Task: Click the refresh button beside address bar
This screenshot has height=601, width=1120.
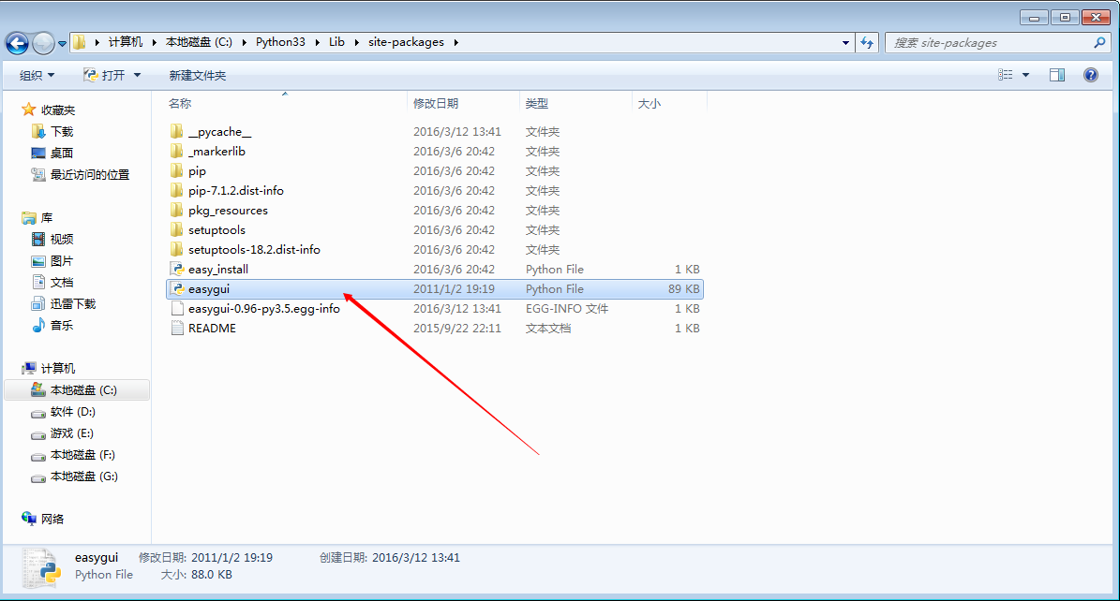Action: point(868,43)
